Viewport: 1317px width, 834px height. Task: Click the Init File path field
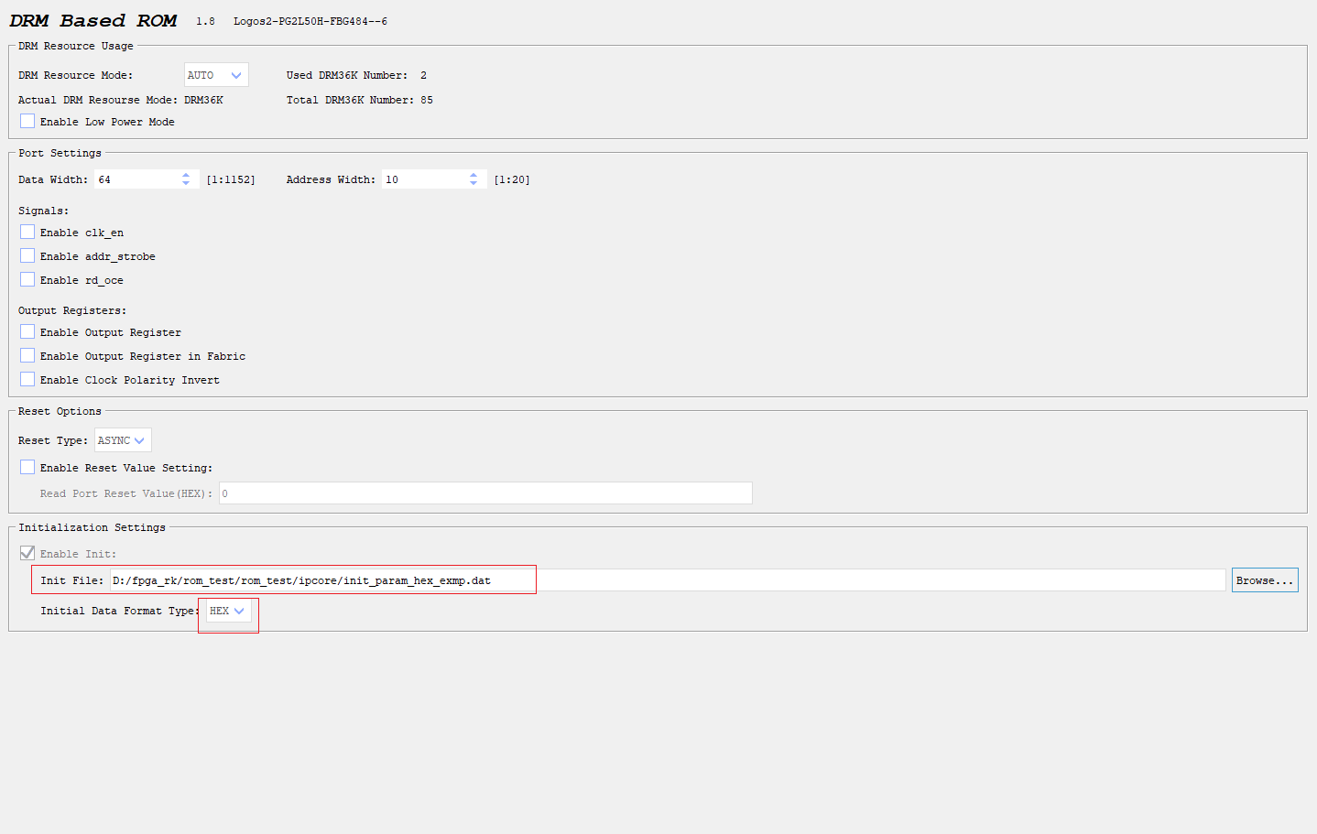(641, 579)
